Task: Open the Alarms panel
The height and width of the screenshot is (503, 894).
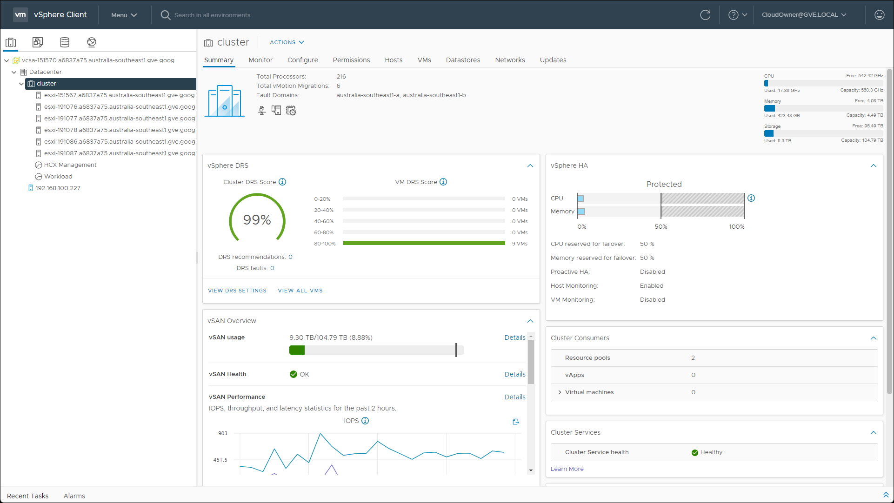Action: coord(74,496)
